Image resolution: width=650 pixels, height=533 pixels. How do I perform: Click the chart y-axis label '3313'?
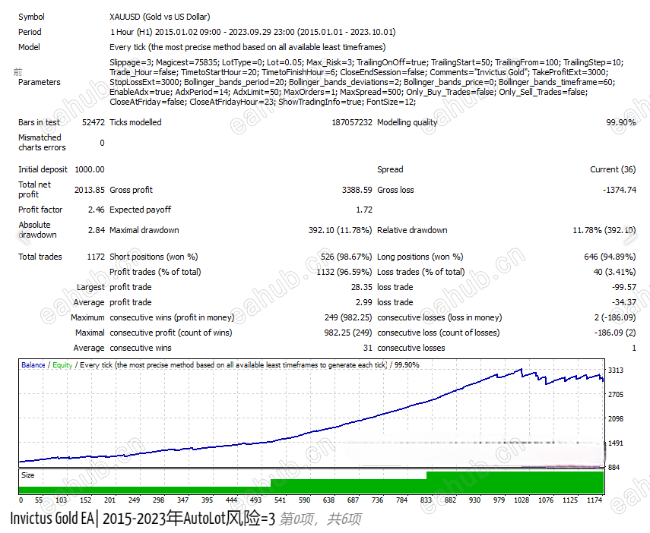[616, 371]
